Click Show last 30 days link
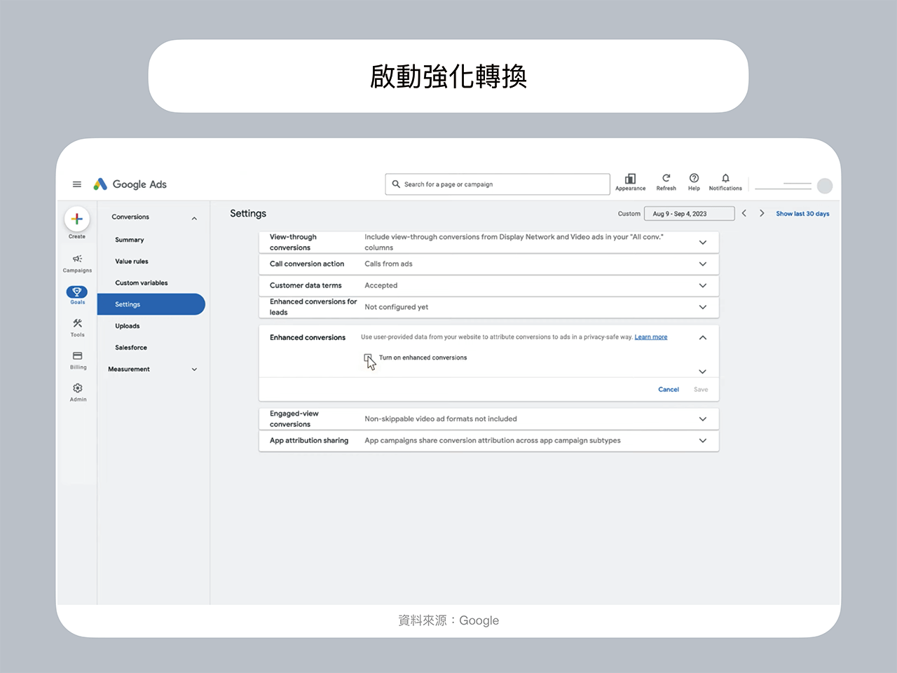The width and height of the screenshot is (897, 673). tap(802, 214)
